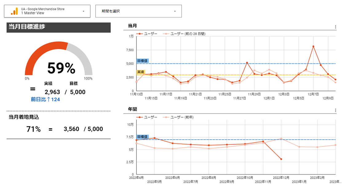Click the 前日比↑124 comparison text
Image resolution: width=345 pixels, height=193 pixels.
tap(45, 99)
